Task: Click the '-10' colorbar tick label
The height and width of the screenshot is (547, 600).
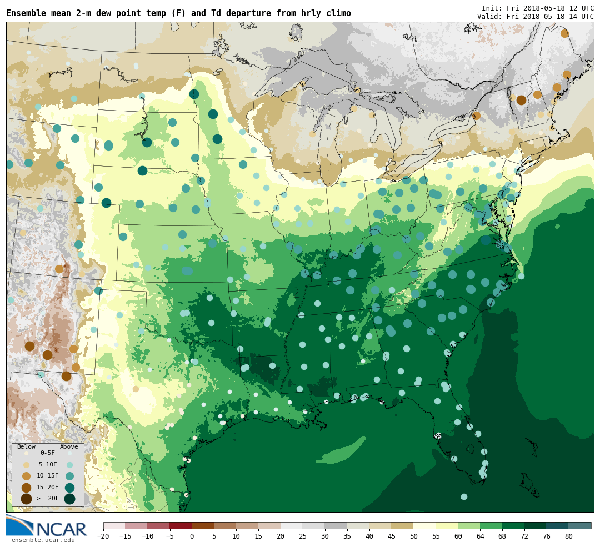Action: (148, 536)
